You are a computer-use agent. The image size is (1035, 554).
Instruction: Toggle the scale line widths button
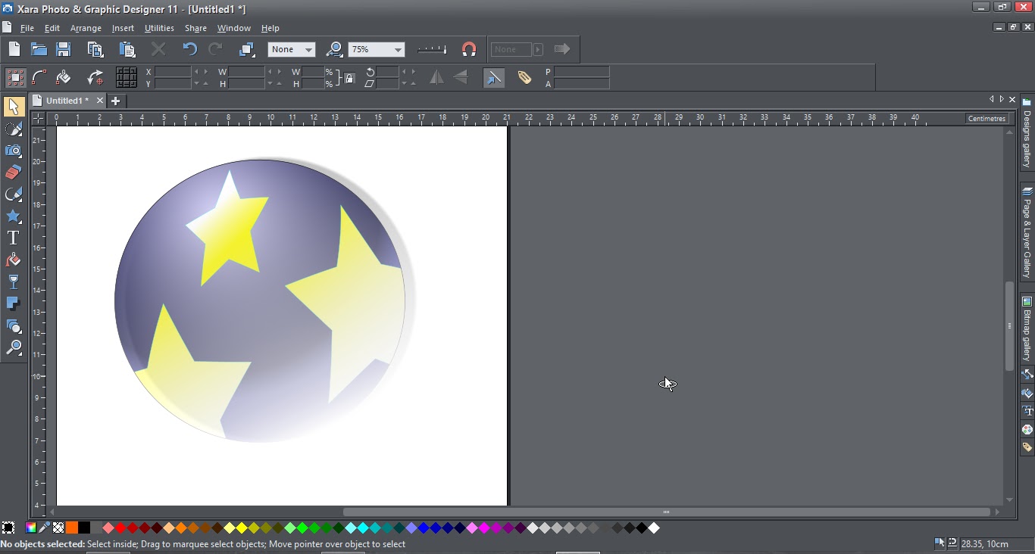[493, 77]
